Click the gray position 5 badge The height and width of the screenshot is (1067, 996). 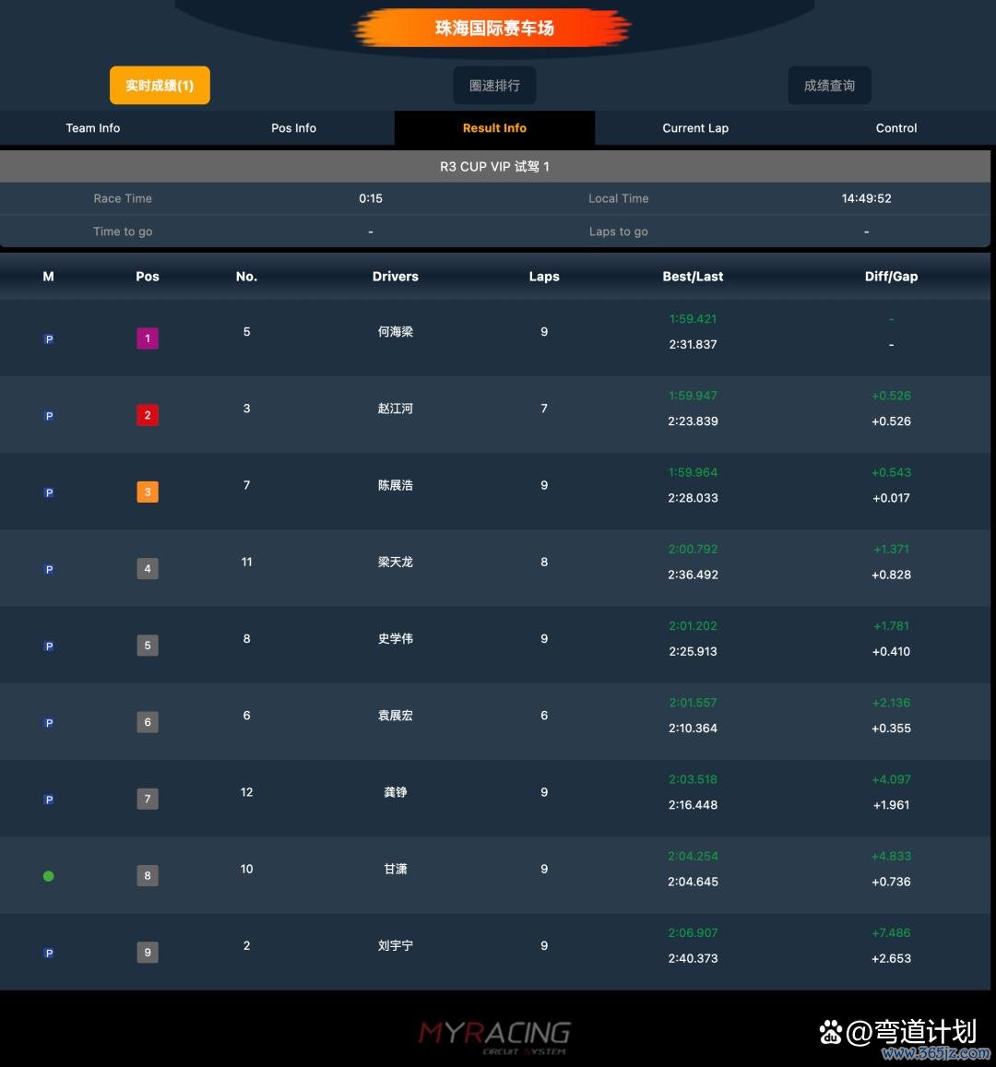(148, 646)
